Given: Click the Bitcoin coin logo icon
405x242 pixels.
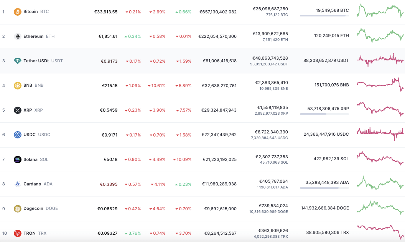Looking at the screenshot, I should point(18,12).
